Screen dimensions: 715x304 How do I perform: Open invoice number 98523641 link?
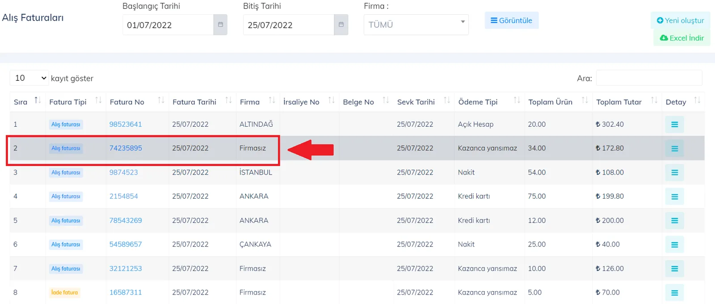point(126,125)
